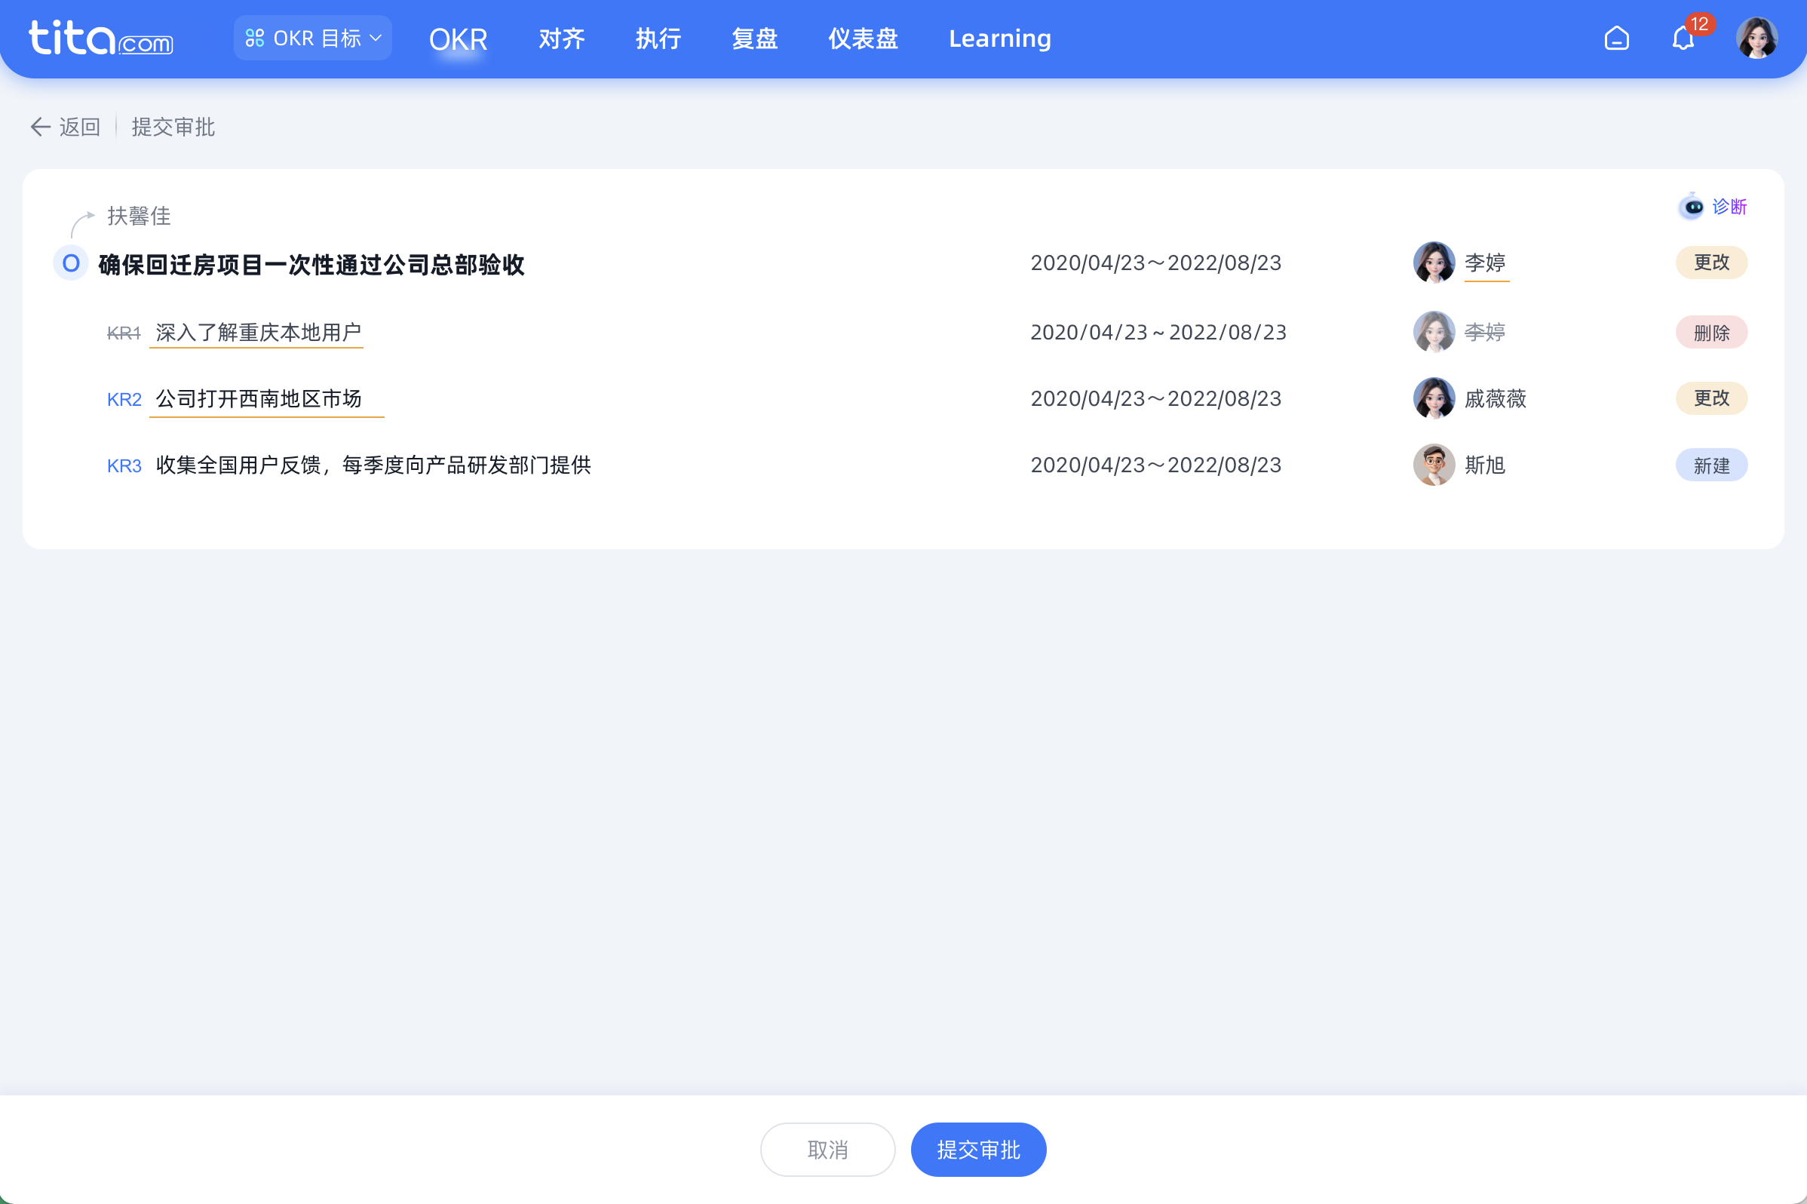Click the back arrow beside 返回
Viewport: 1807px width, 1204px height.
[x=39, y=127]
